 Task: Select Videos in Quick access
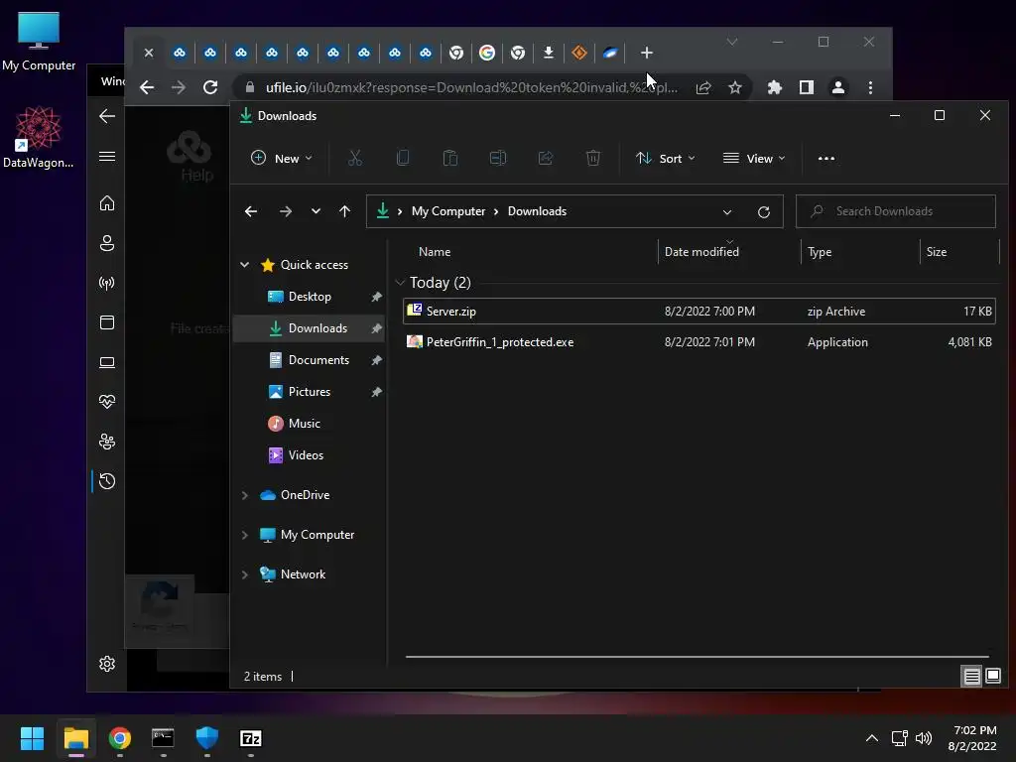coord(309,454)
